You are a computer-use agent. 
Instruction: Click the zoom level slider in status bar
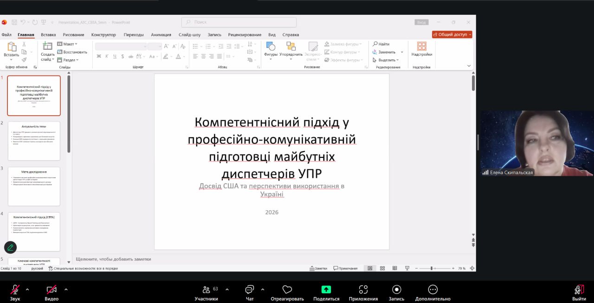click(432, 268)
